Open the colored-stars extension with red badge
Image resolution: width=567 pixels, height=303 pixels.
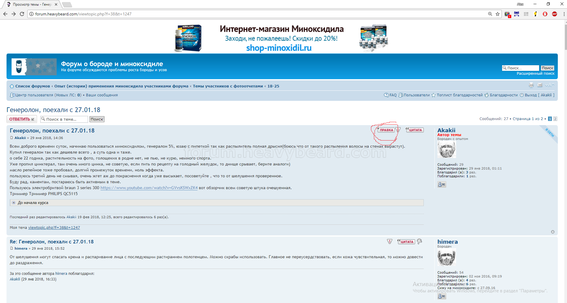(x=507, y=14)
